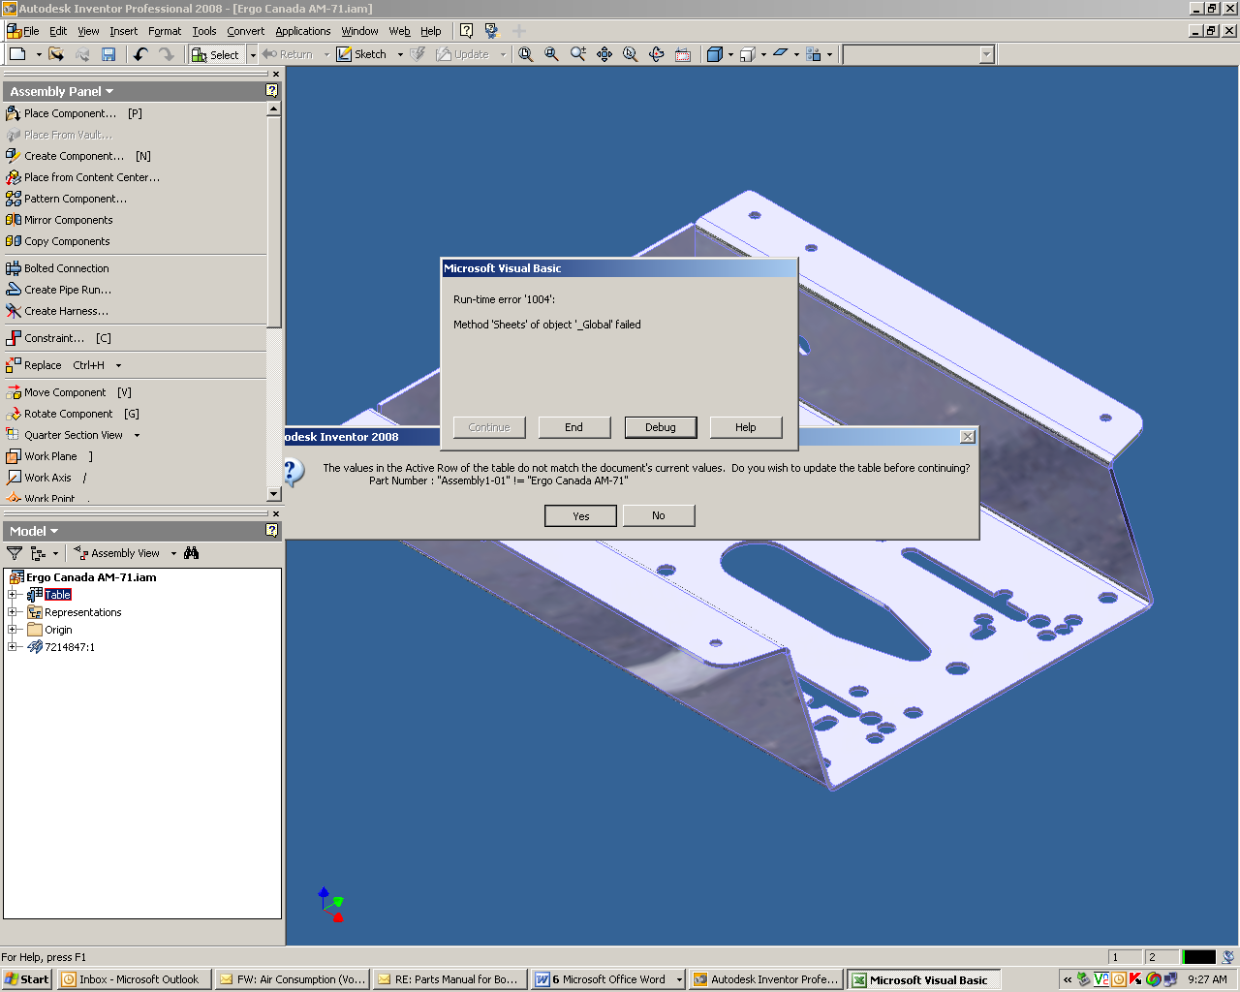Click Bolted Connection tool

tap(57, 268)
